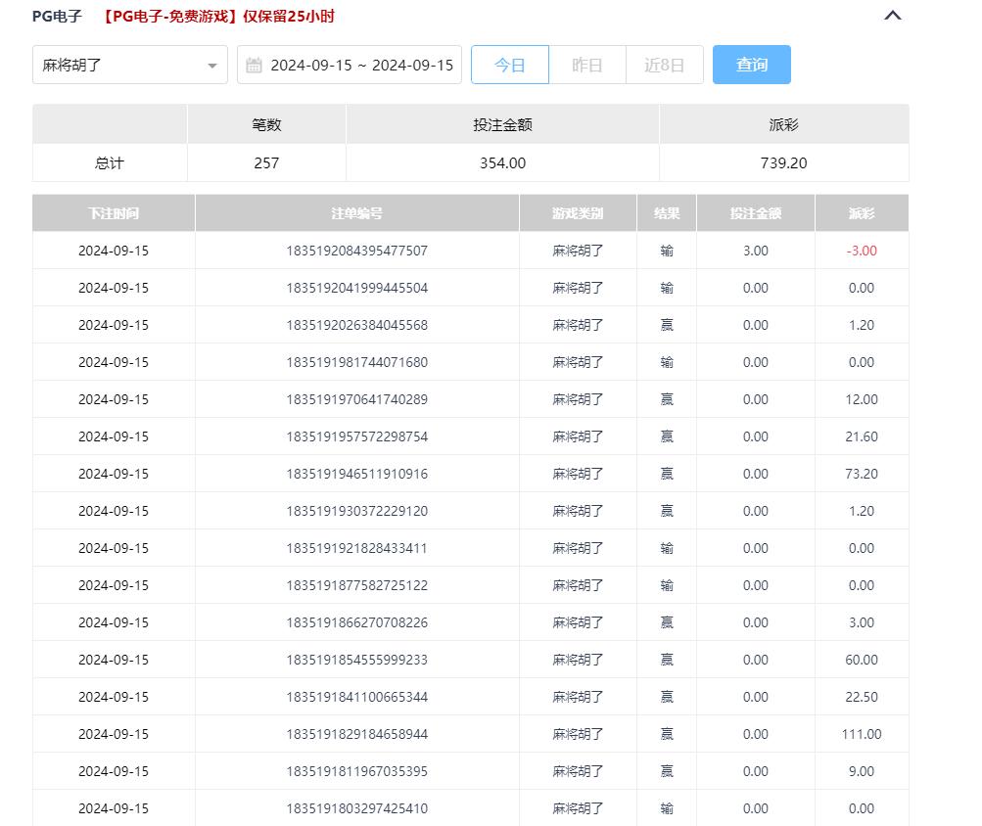982x826 pixels.
Task: Click the calendar icon in the date field
Action: tap(255, 66)
